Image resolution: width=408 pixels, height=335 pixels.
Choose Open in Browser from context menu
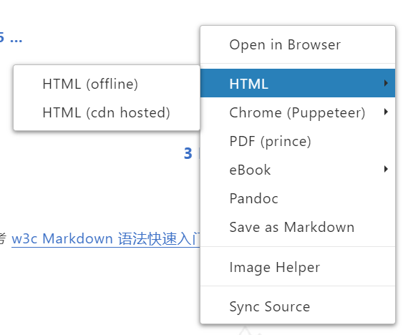(298, 45)
